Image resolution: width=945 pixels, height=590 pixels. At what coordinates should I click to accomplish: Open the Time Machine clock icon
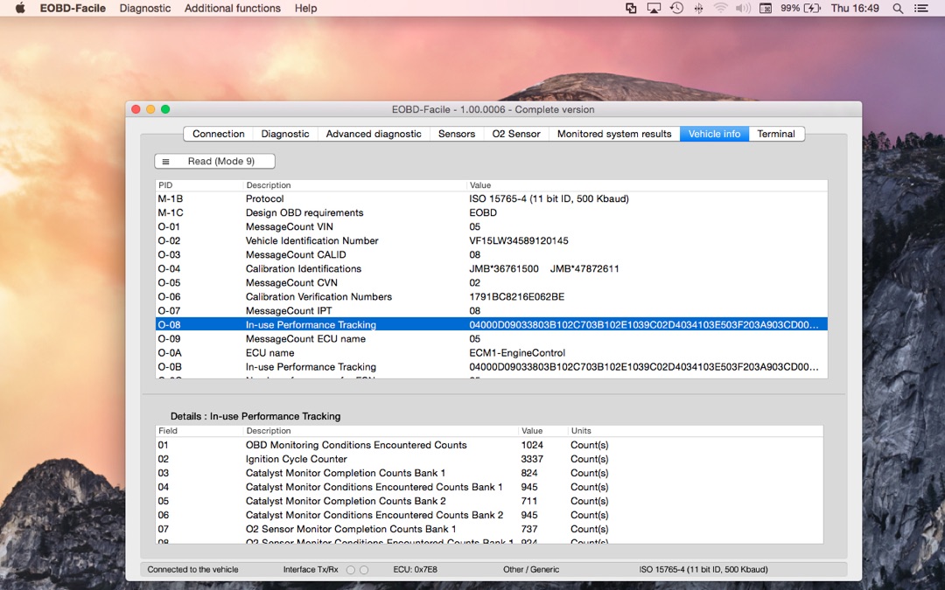coord(676,8)
